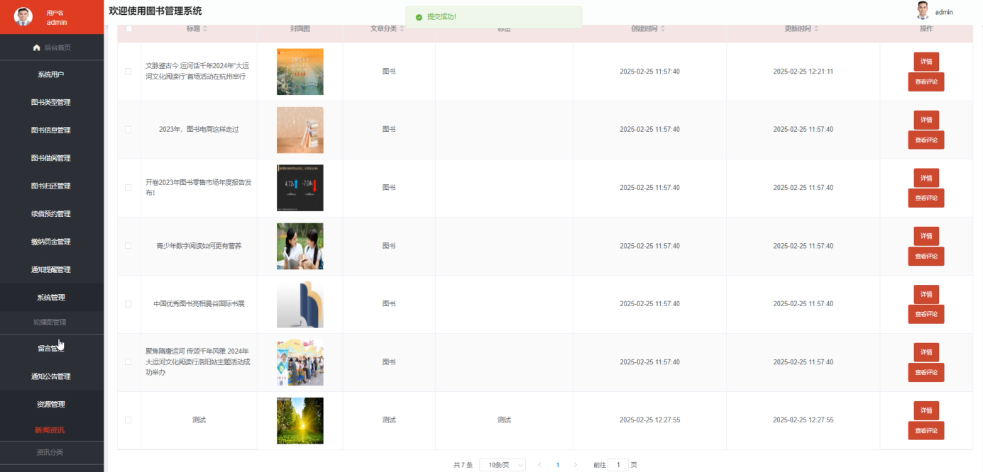Image resolution: width=983 pixels, height=472 pixels.
Task: Click 详情 for the 聚焦隋唐运河 row
Action: coord(926,352)
